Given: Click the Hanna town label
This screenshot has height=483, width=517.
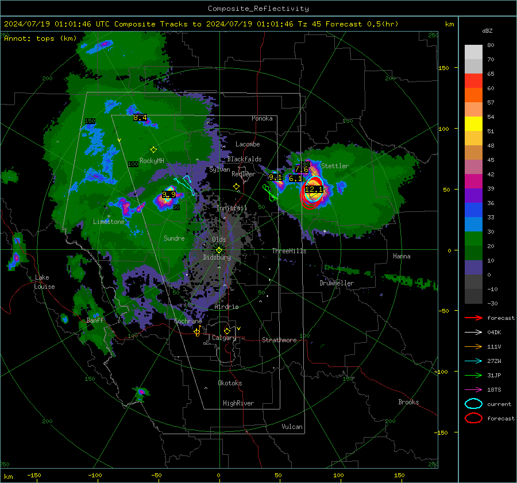Looking at the screenshot, I should tap(402, 256).
